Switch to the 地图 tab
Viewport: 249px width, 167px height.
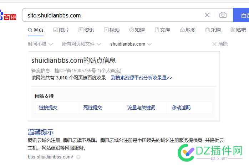pos(188,30)
